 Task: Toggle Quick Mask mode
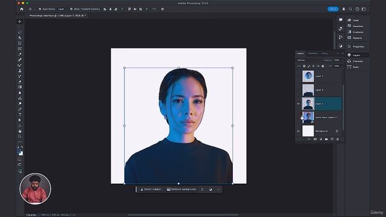20,159
